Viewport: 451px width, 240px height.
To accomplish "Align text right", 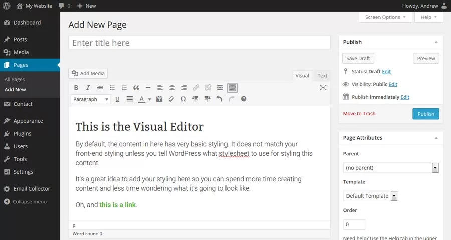I will 184,88.
